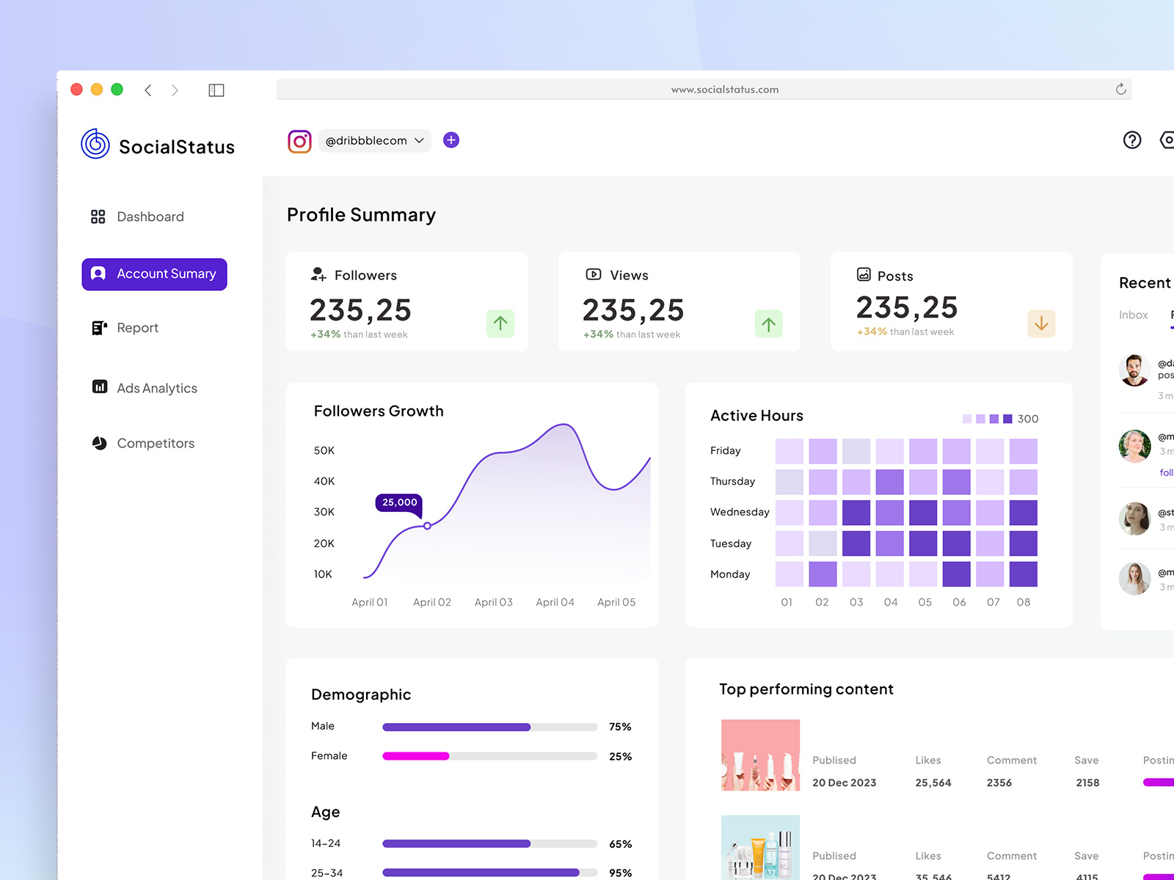Screen dimensions: 1174x880
Task: Toggle the browser sidebar panel icon
Action: tap(216, 89)
